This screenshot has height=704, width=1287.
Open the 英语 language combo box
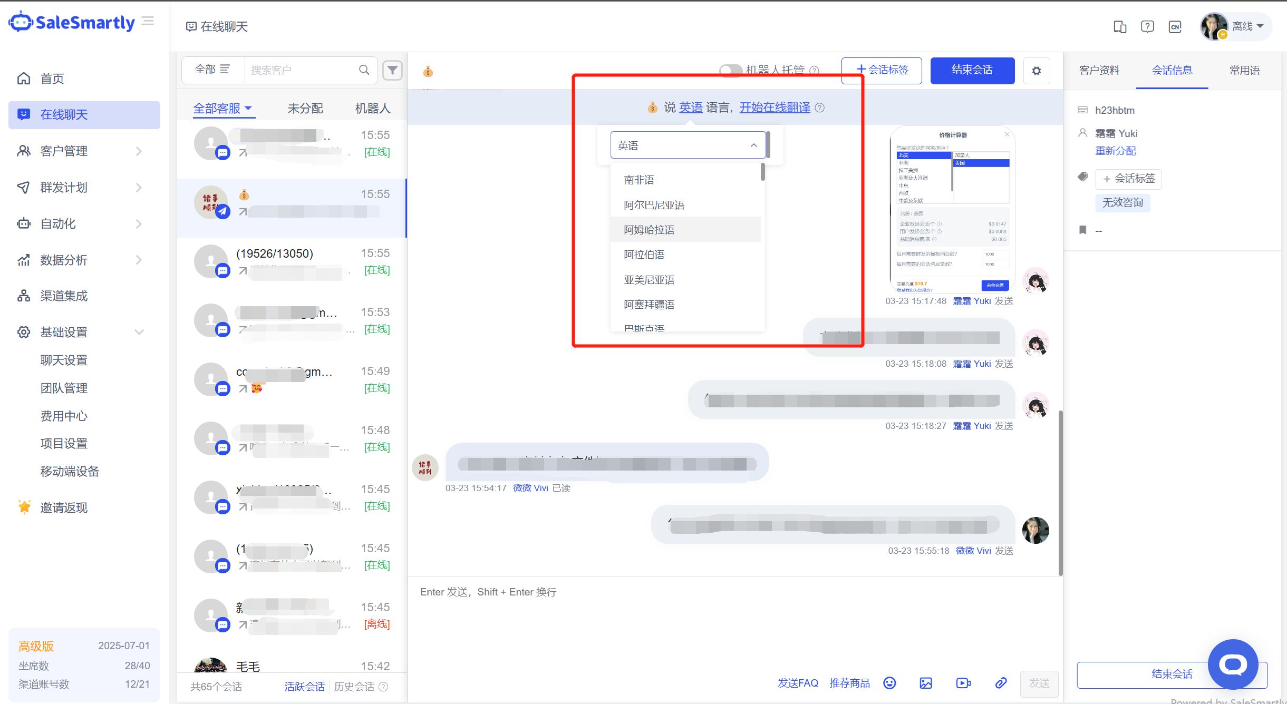click(x=688, y=145)
